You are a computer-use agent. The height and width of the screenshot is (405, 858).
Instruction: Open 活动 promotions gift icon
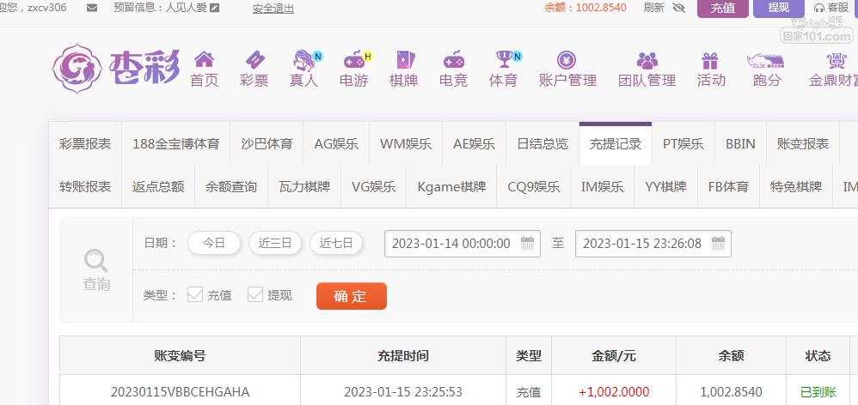click(x=710, y=59)
